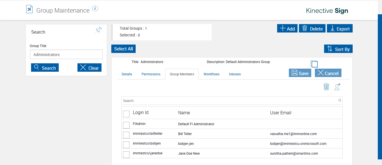Select the immtestcu\janedoe row checkbox
Screen dimensions: 382x165
(126, 155)
